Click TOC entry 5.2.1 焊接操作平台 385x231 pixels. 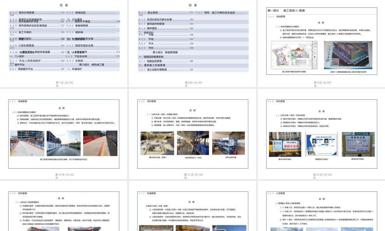[37, 69]
